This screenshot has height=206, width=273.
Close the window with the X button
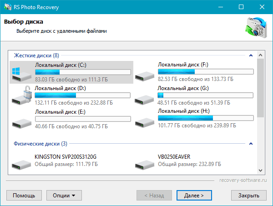tap(262, 7)
